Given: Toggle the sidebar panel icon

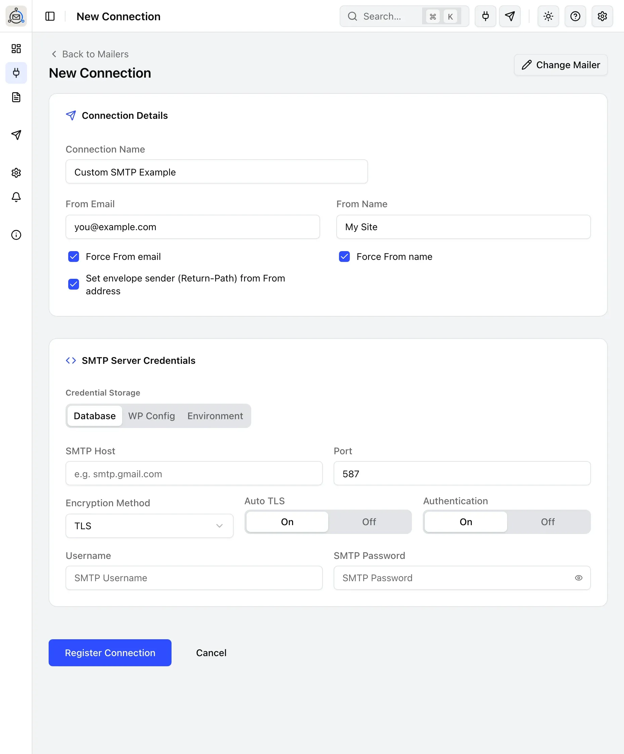Looking at the screenshot, I should (x=50, y=16).
